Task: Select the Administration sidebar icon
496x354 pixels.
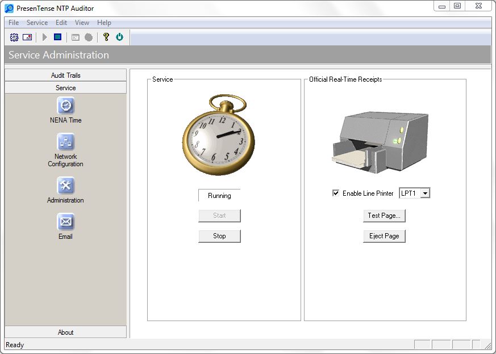Action: point(66,186)
